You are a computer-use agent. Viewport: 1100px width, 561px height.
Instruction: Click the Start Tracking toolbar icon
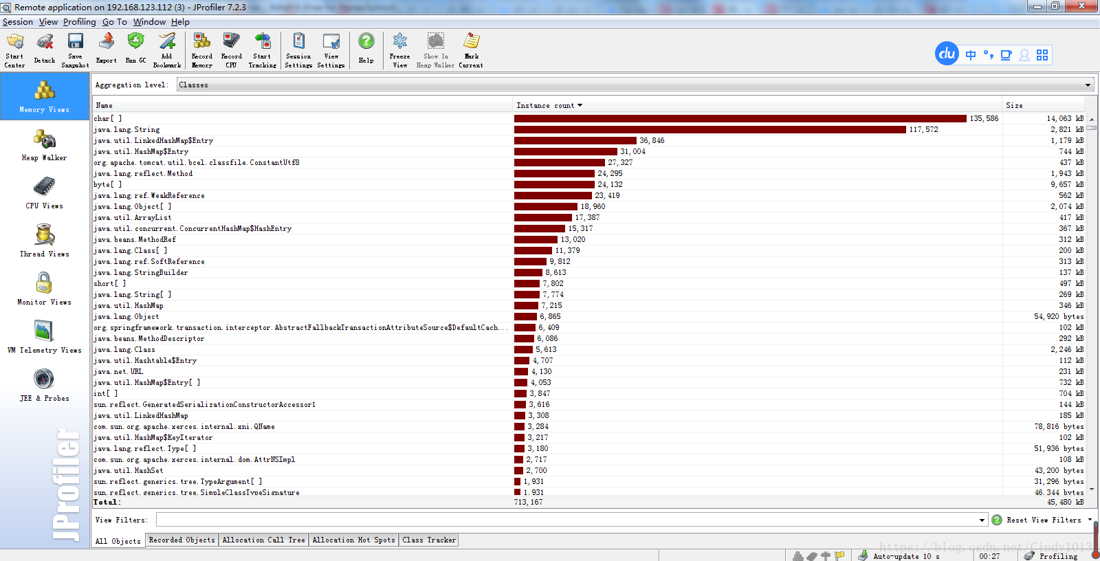[262, 50]
